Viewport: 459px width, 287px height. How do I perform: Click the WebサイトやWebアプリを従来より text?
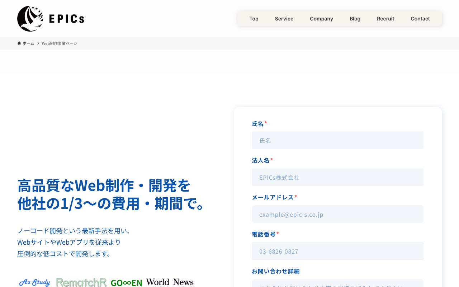point(69,242)
